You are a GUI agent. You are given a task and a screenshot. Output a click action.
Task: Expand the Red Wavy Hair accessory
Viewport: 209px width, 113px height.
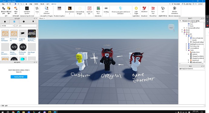186,46
